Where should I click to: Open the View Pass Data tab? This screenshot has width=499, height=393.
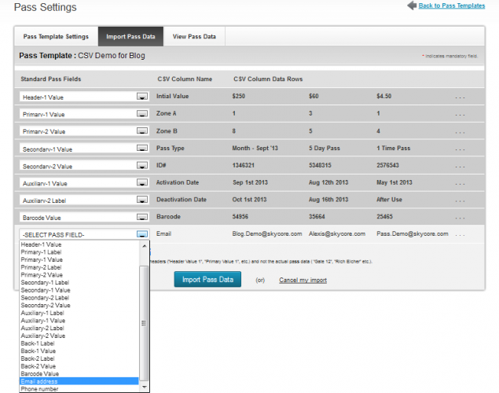coord(194,37)
